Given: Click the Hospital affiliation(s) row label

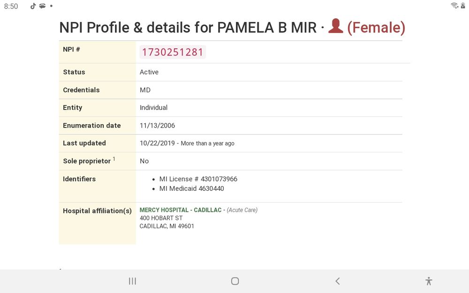Looking at the screenshot, I should pyautogui.click(x=97, y=211).
